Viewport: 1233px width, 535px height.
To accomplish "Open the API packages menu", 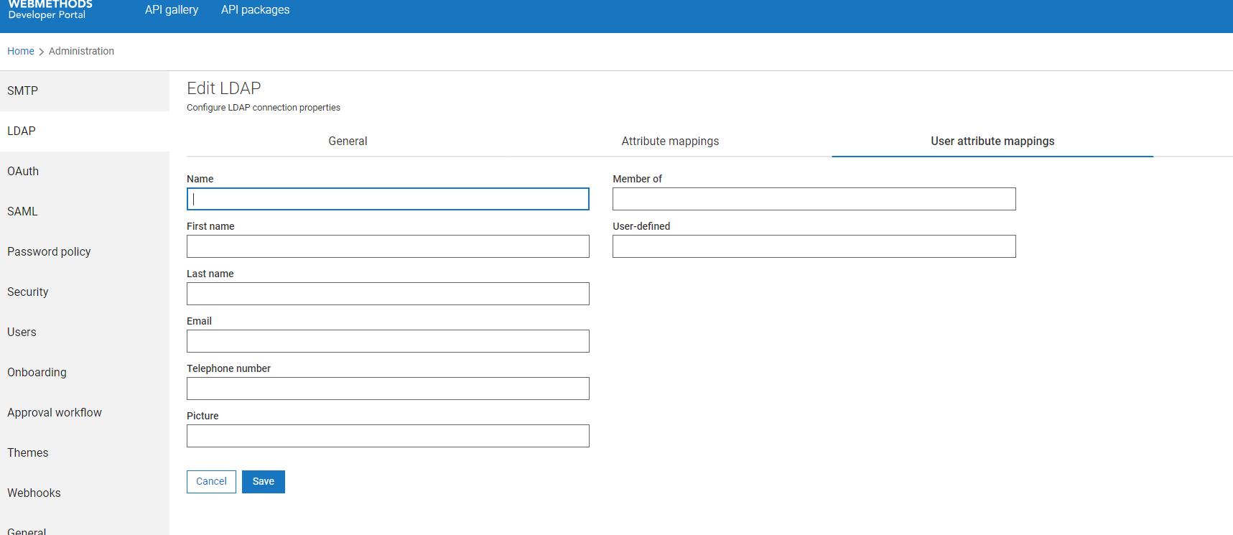I will pyautogui.click(x=255, y=10).
